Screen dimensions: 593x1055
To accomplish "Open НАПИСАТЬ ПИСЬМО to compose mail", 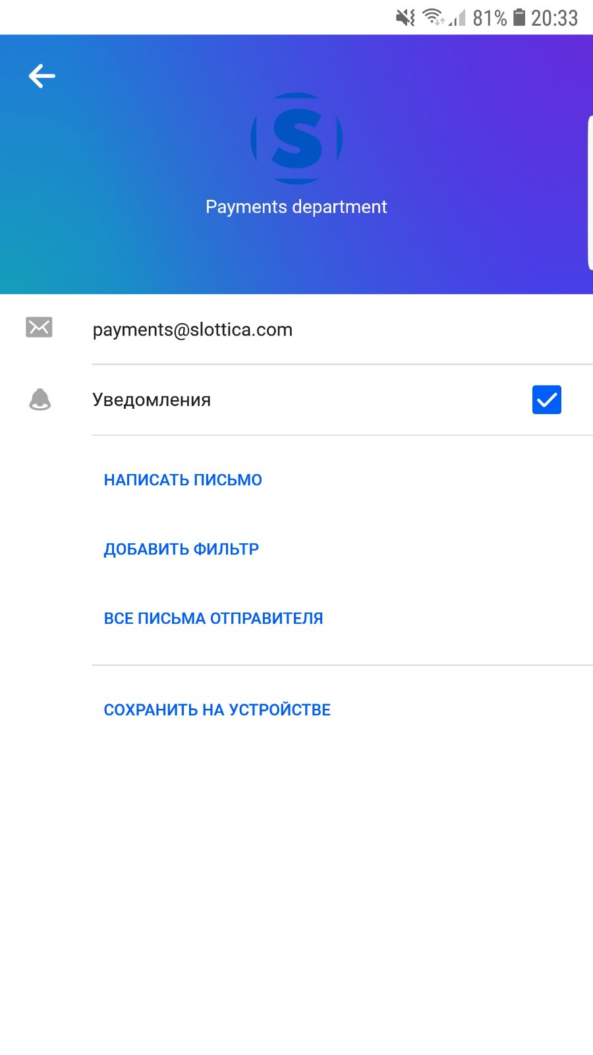I will pyautogui.click(x=183, y=480).
